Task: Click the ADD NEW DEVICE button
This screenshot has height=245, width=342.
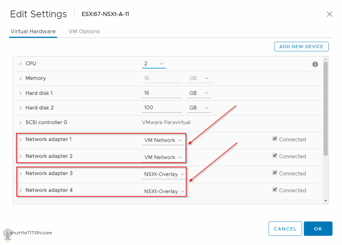Action: click(301, 46)
